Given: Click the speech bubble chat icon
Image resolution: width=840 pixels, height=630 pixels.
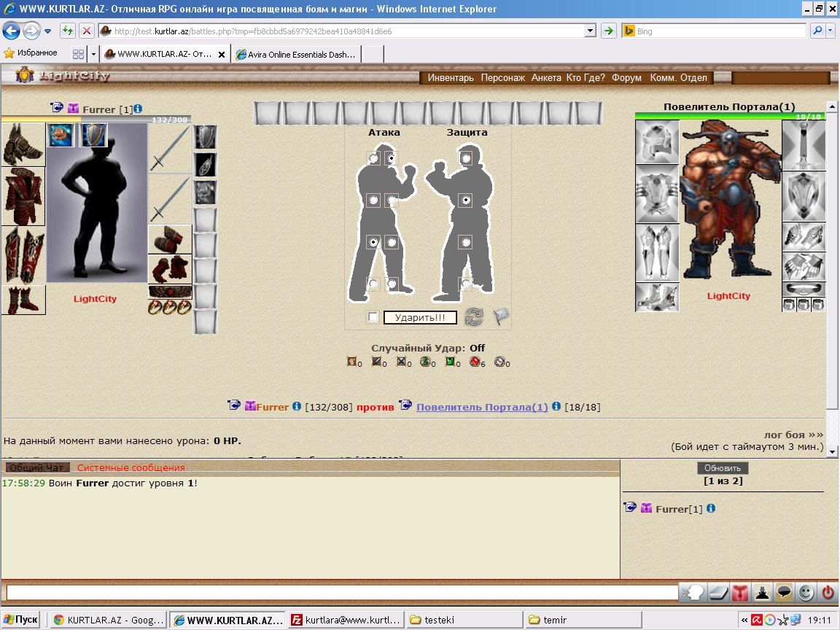Looking at the screenshot, I should pyautogui.click(x=785, y=592).
